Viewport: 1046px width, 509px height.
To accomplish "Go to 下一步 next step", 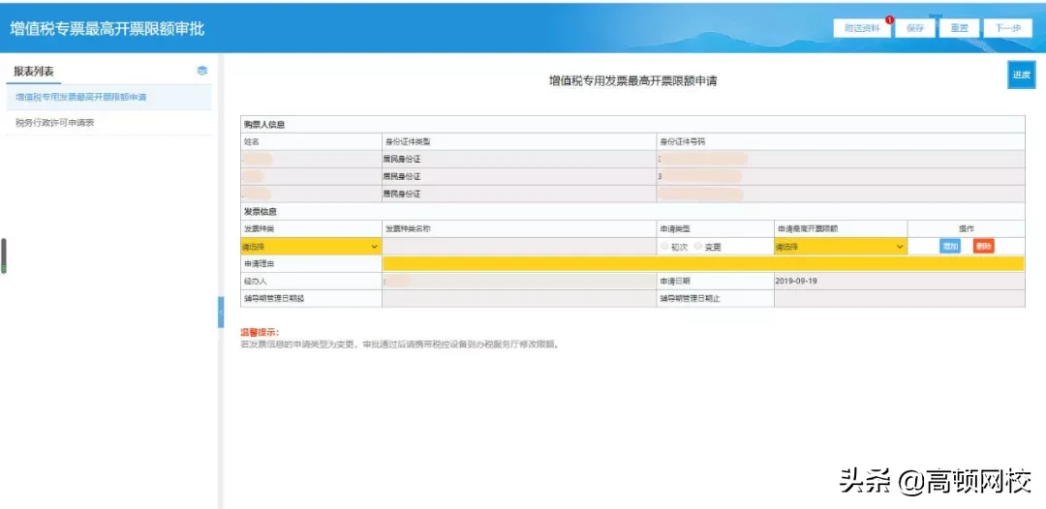I will pos(1007,28).
